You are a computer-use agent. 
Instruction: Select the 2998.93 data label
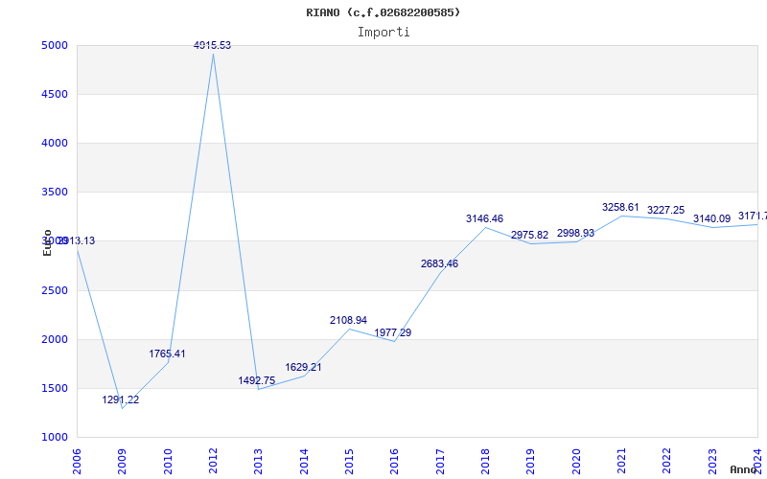point(575,233)
